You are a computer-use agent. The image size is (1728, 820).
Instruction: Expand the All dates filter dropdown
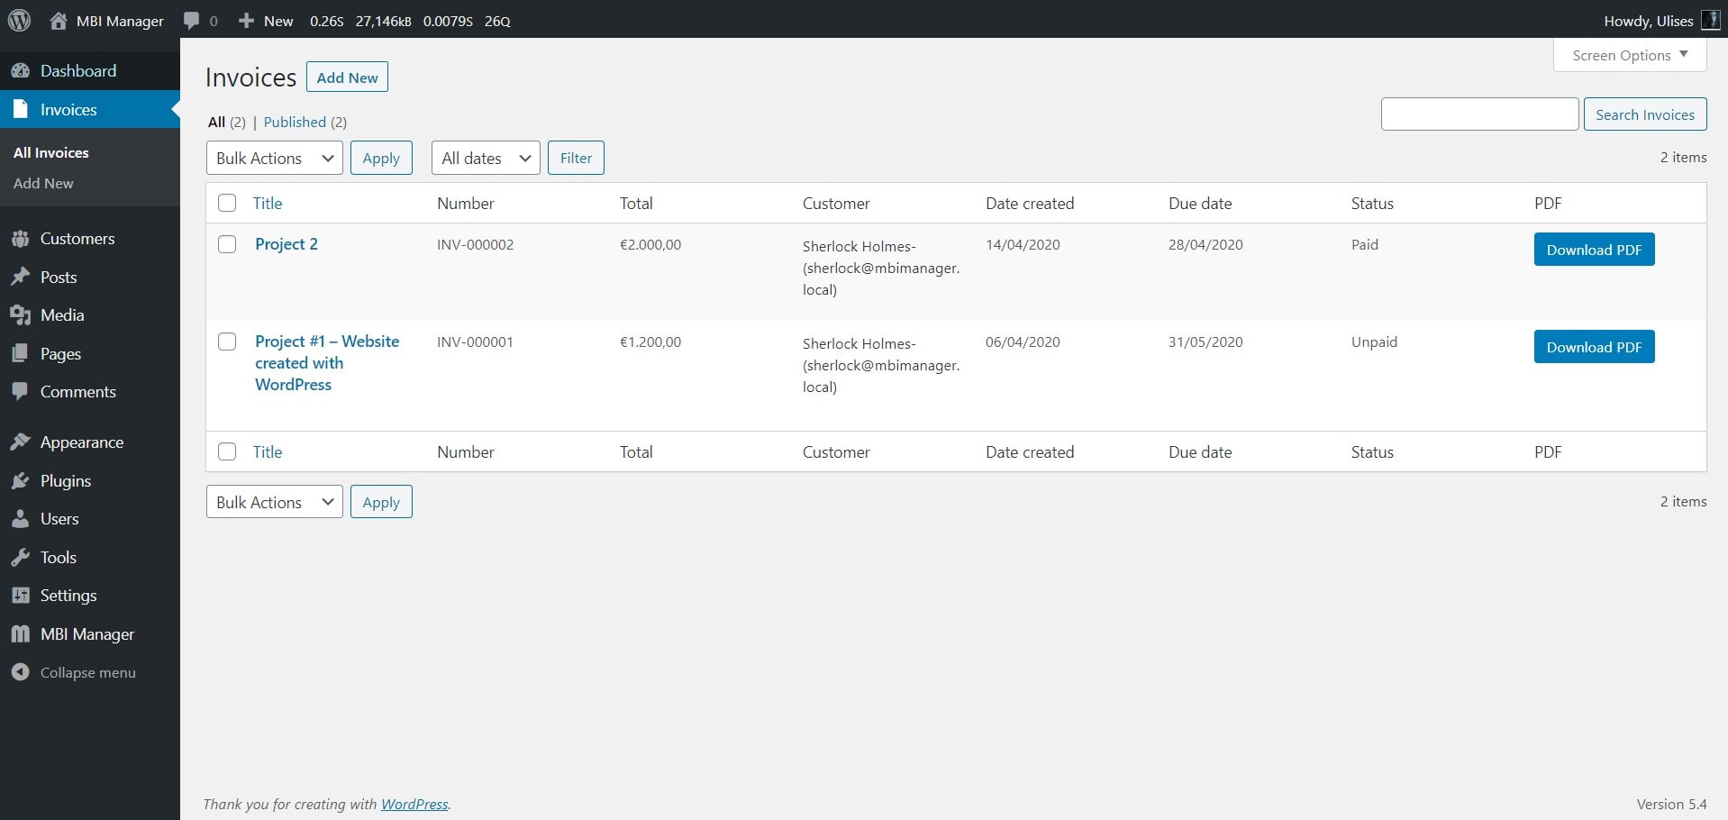[x=485, y=158]
